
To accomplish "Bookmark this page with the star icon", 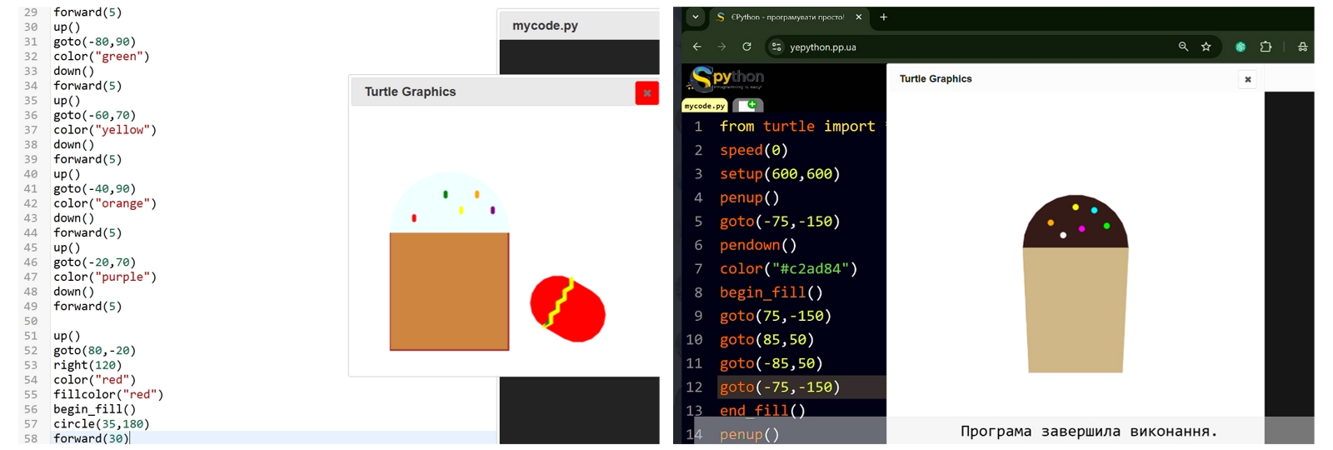I will coord(1206,47).
